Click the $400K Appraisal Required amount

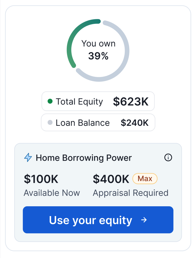click(111, 179)
